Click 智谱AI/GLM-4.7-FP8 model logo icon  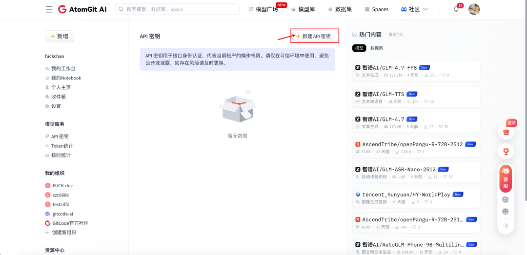tap(358, 68)
